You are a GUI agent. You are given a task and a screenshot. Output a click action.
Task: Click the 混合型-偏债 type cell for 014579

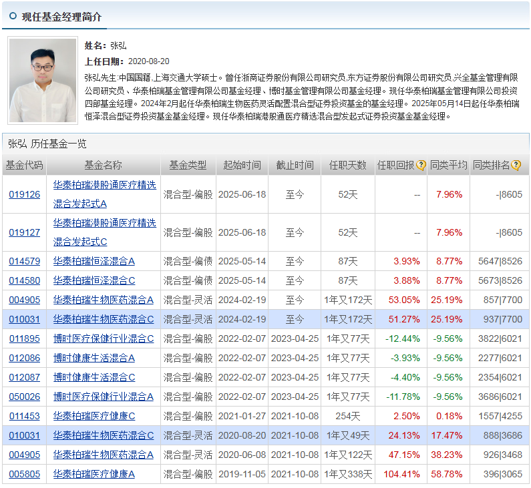coord(188,261)
